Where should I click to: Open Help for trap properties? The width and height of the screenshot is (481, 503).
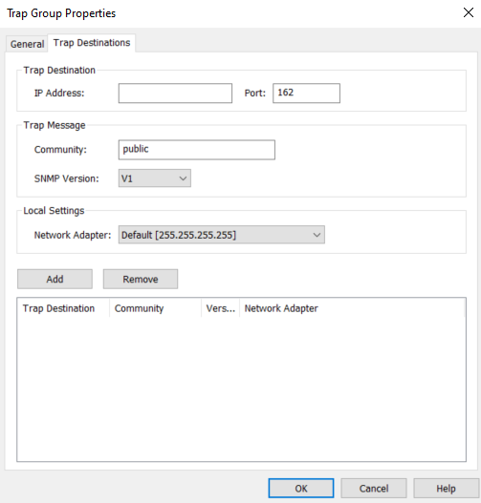[x=446, y=489]
